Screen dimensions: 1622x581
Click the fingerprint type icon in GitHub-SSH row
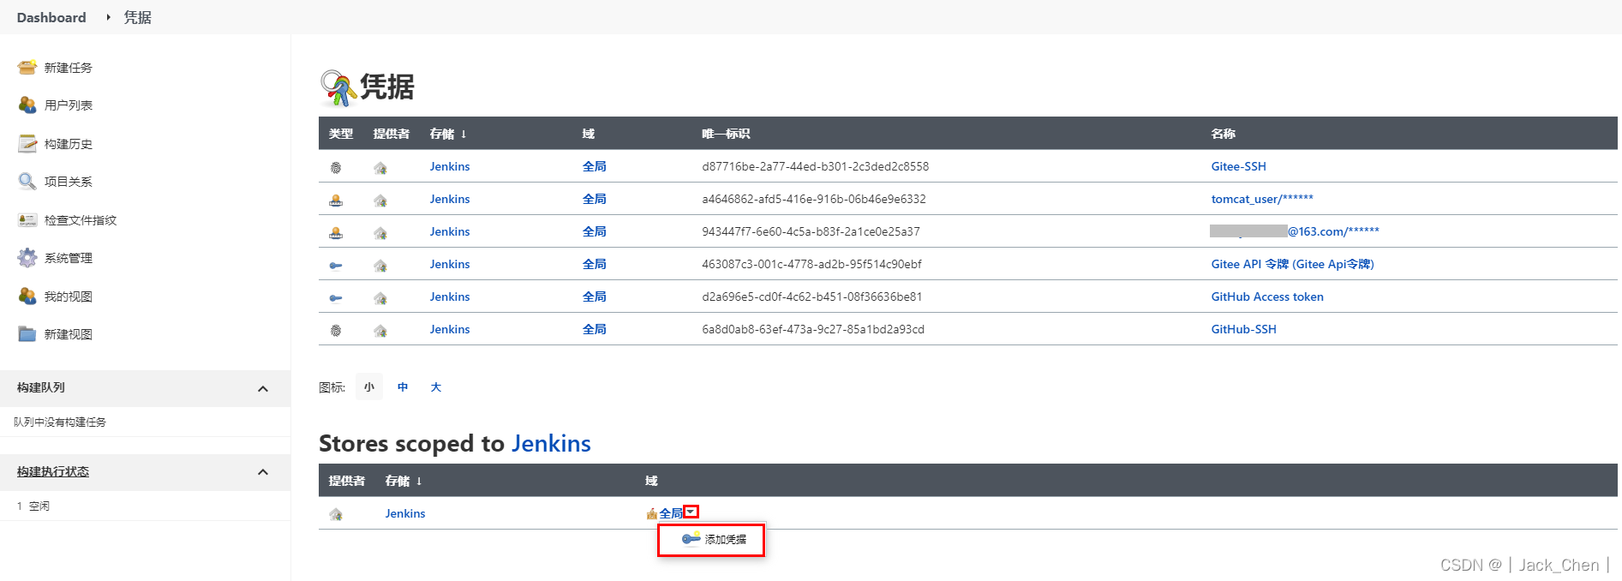(336, 331)
